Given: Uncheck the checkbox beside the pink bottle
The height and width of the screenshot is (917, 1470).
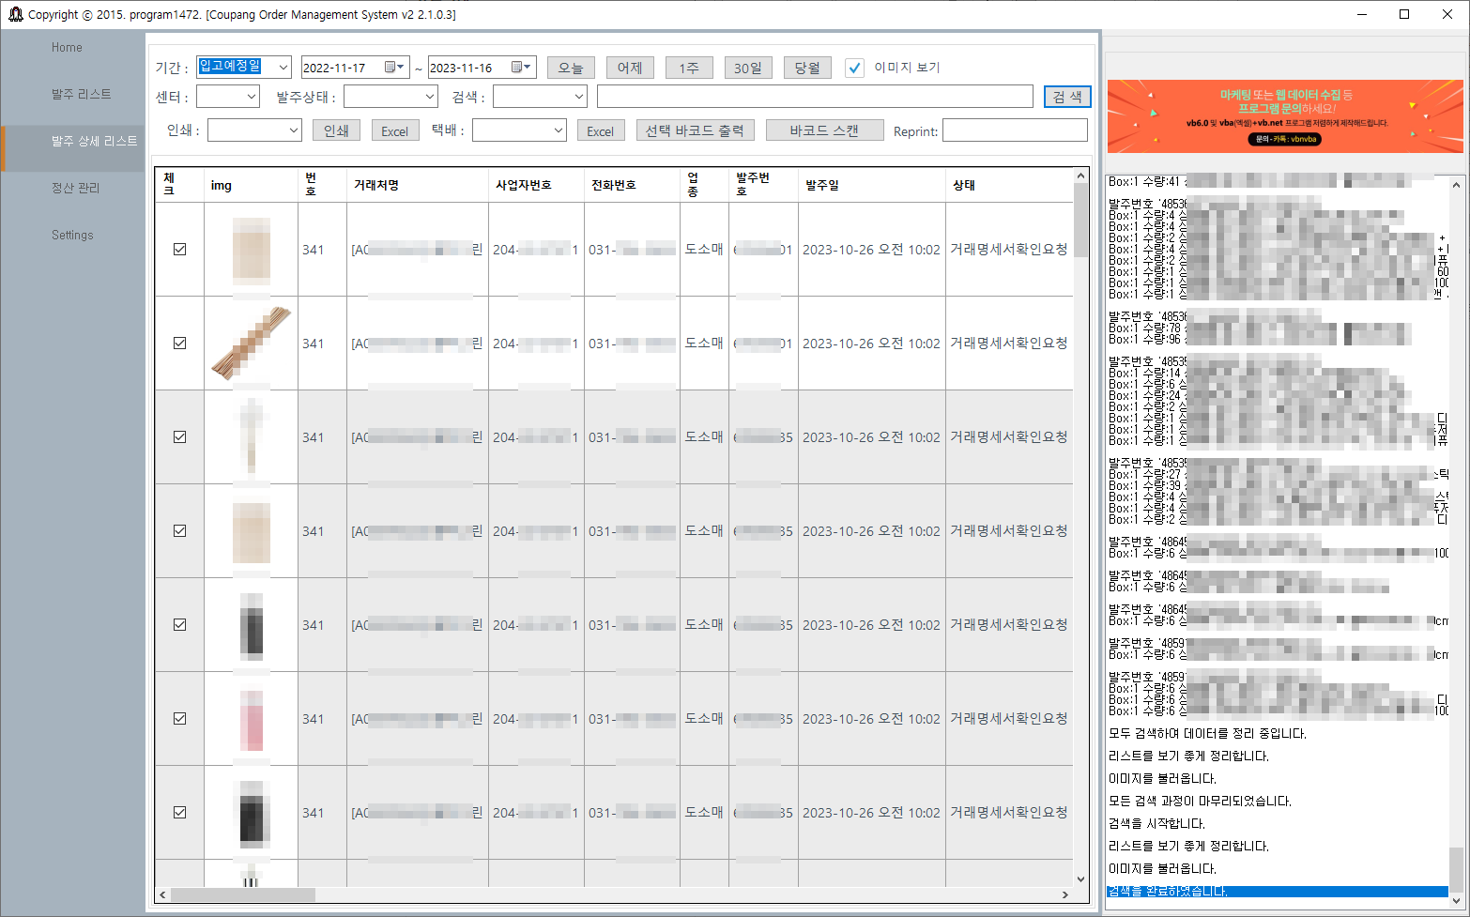Looking at the screenshot, I should 179,719.
